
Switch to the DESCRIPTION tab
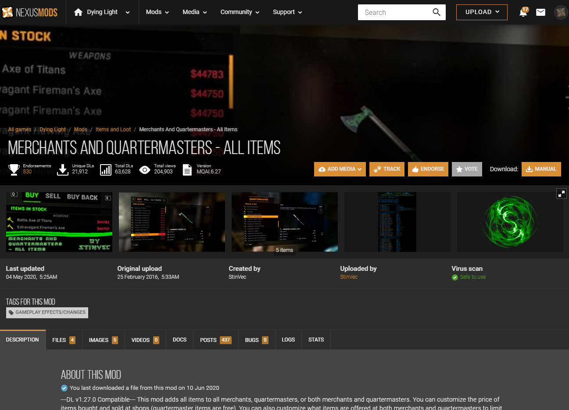[22, 340]
